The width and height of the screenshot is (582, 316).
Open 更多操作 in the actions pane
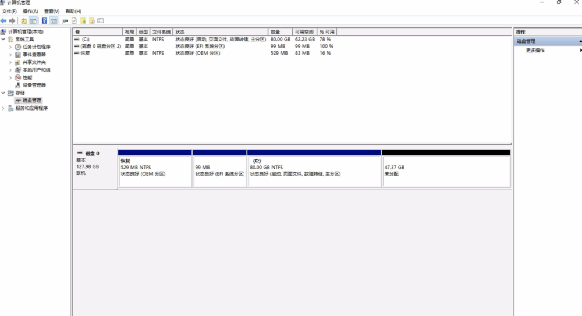click(x=535, y=51)
